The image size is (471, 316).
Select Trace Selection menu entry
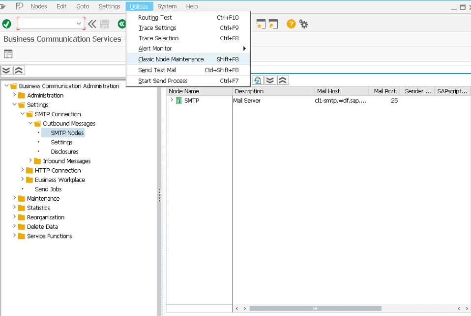point(188,38)
